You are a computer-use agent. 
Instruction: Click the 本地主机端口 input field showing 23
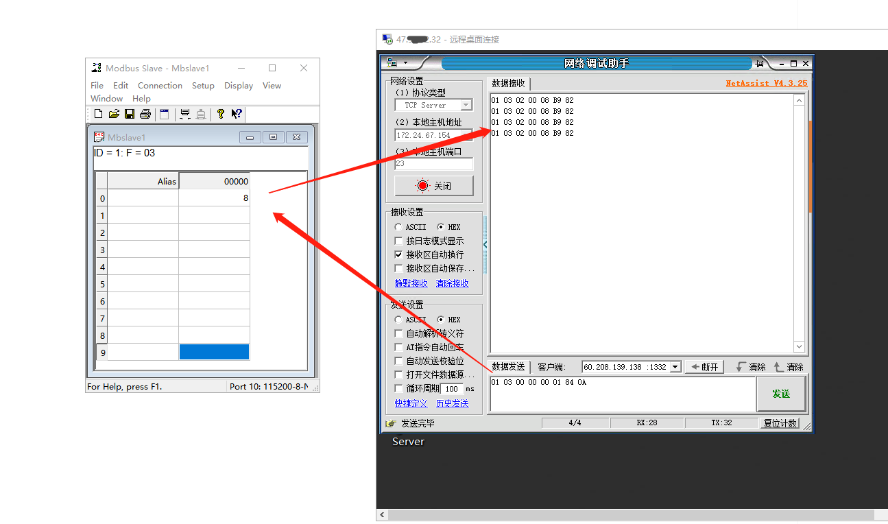click(x=434, y=164)
